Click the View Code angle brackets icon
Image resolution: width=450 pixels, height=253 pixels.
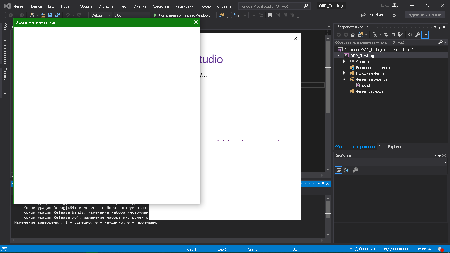point(410,35)
